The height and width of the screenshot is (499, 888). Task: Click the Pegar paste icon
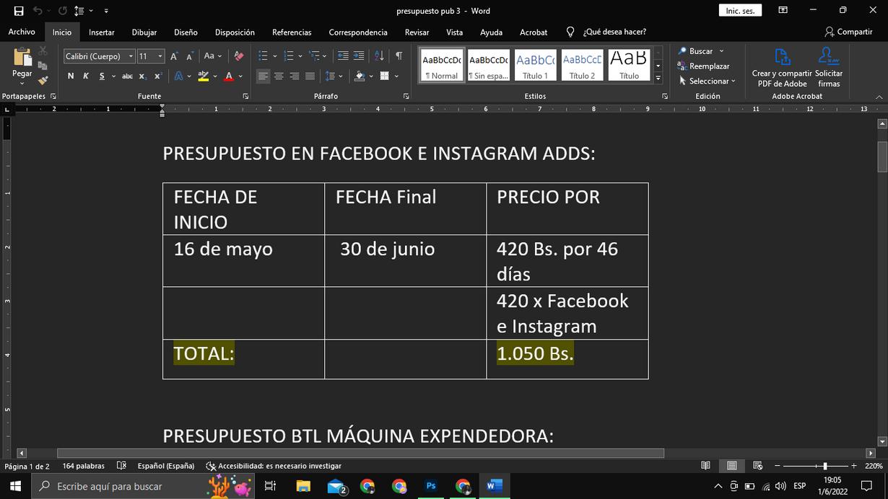click(22, 63)
